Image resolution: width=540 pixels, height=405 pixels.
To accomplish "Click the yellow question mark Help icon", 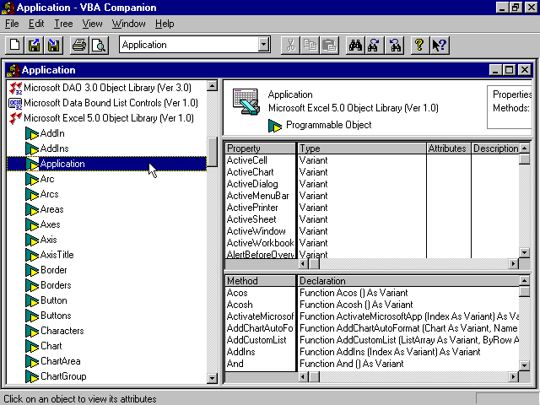I will pos(418,45).
